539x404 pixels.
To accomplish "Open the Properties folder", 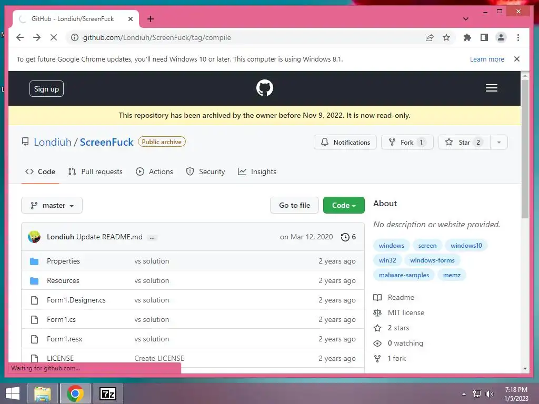I will pos(63,261).
